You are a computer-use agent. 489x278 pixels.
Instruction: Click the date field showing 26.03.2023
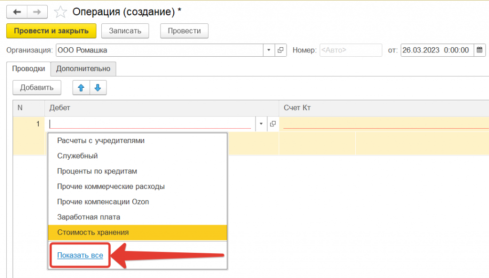click(436, 50)
